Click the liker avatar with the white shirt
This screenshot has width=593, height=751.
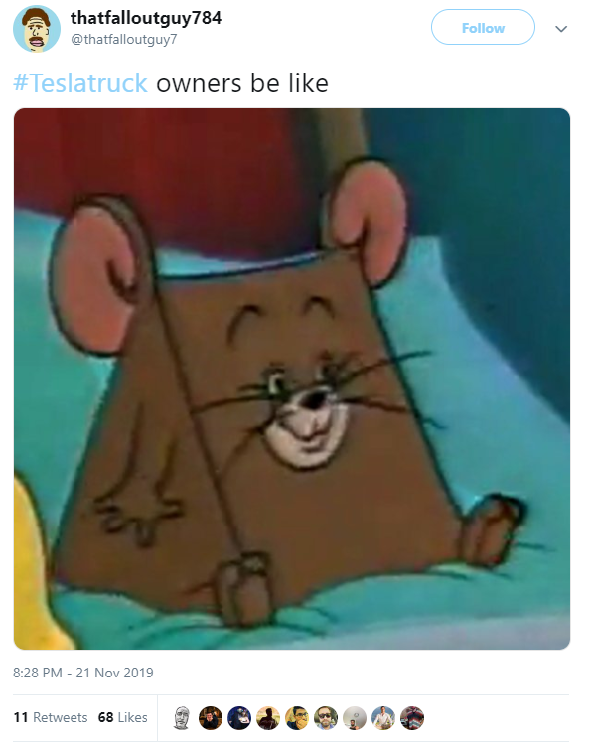pyautogui.click(x=383, y=718)
